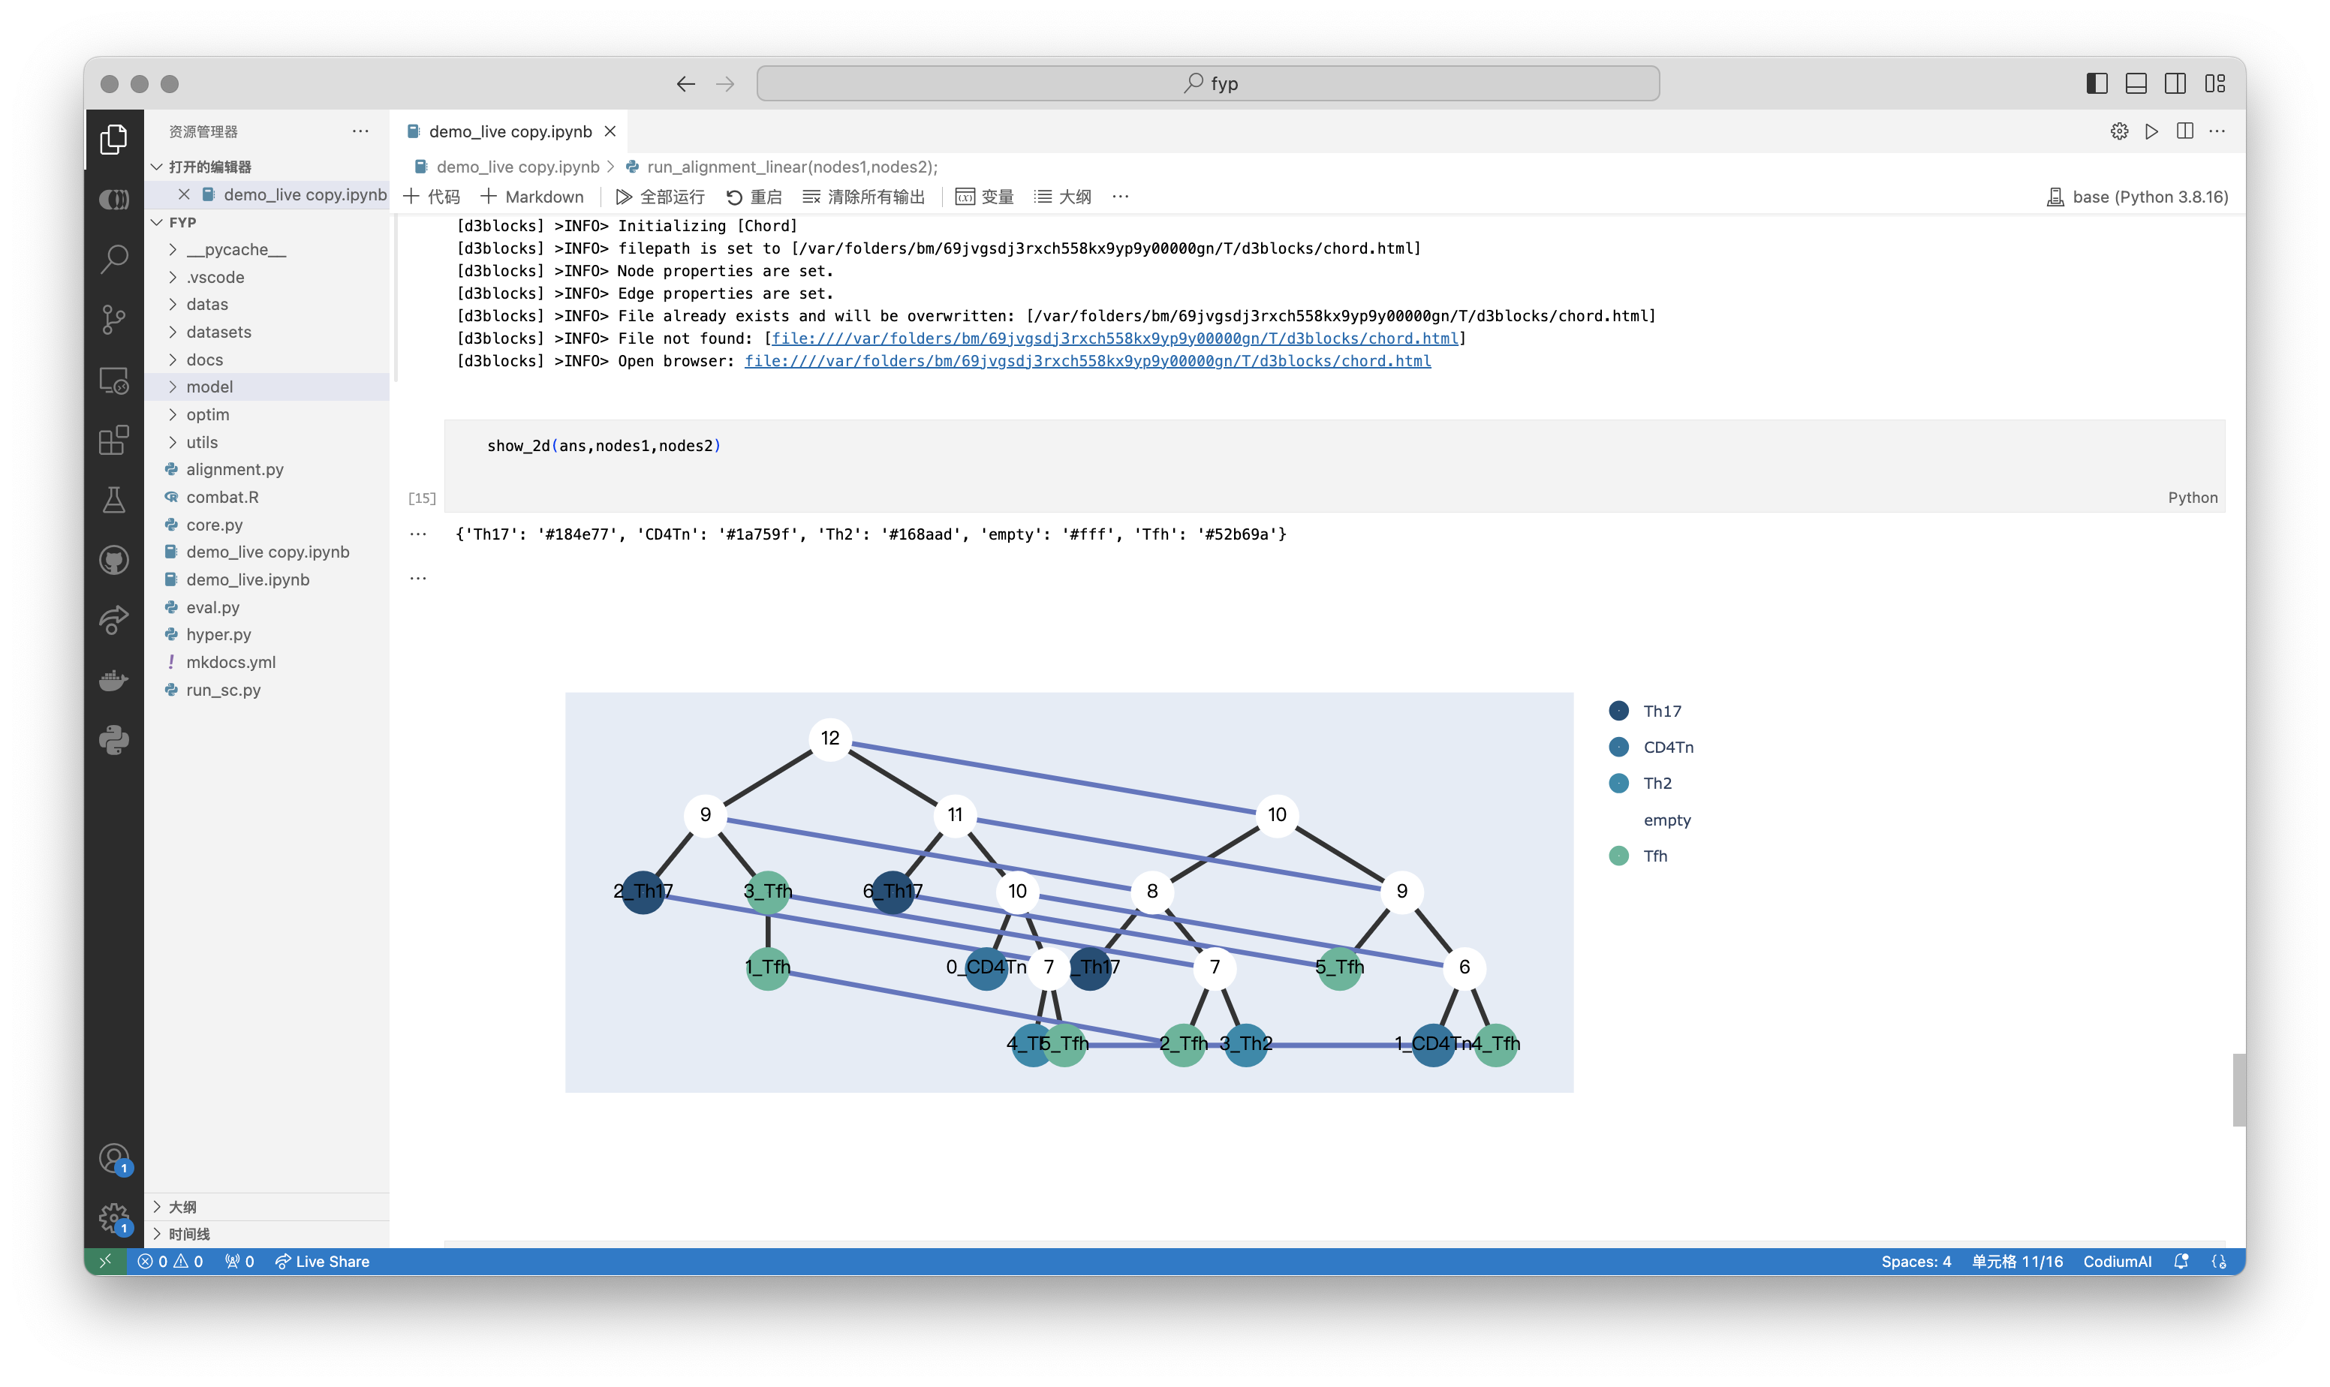Expand the 大纲 outline section in side bar

(266, 1207)
